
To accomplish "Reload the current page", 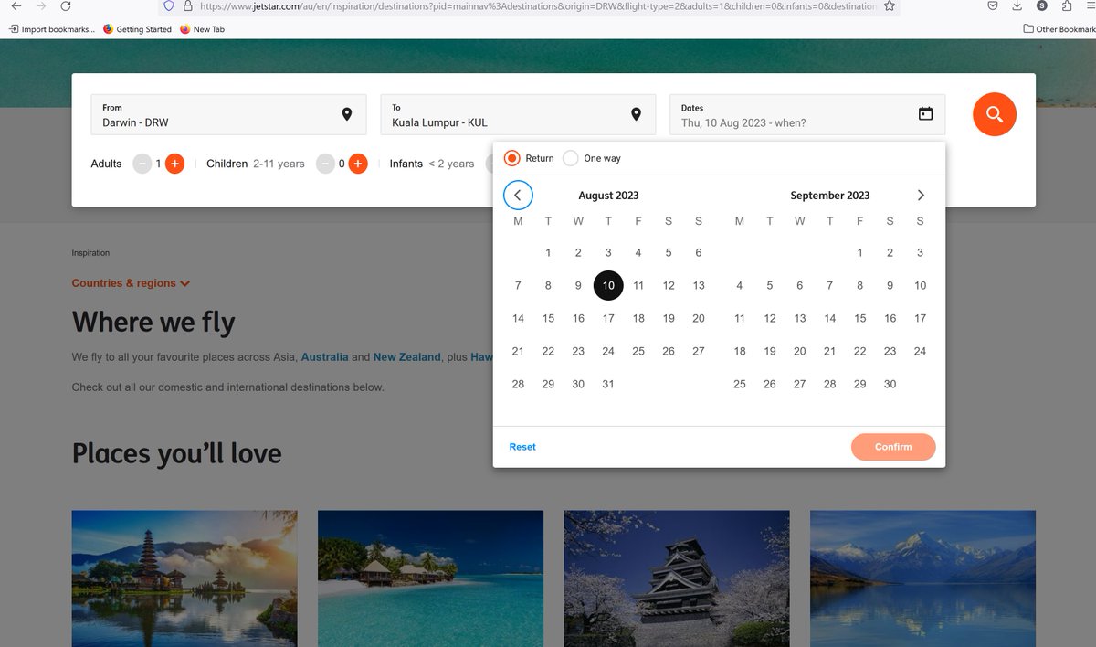I will pyautogui.click(x=66, y=5).
